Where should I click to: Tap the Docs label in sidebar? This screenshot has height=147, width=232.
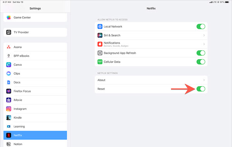[17, 82]
